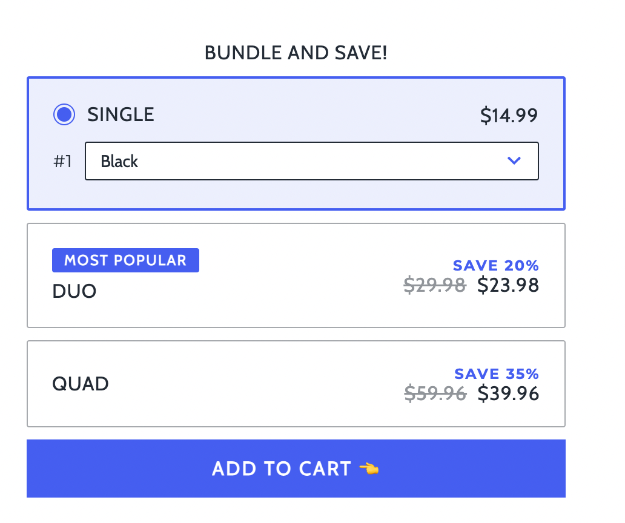
Task: Choose the DUO bundle option
Action: point(296,275)
